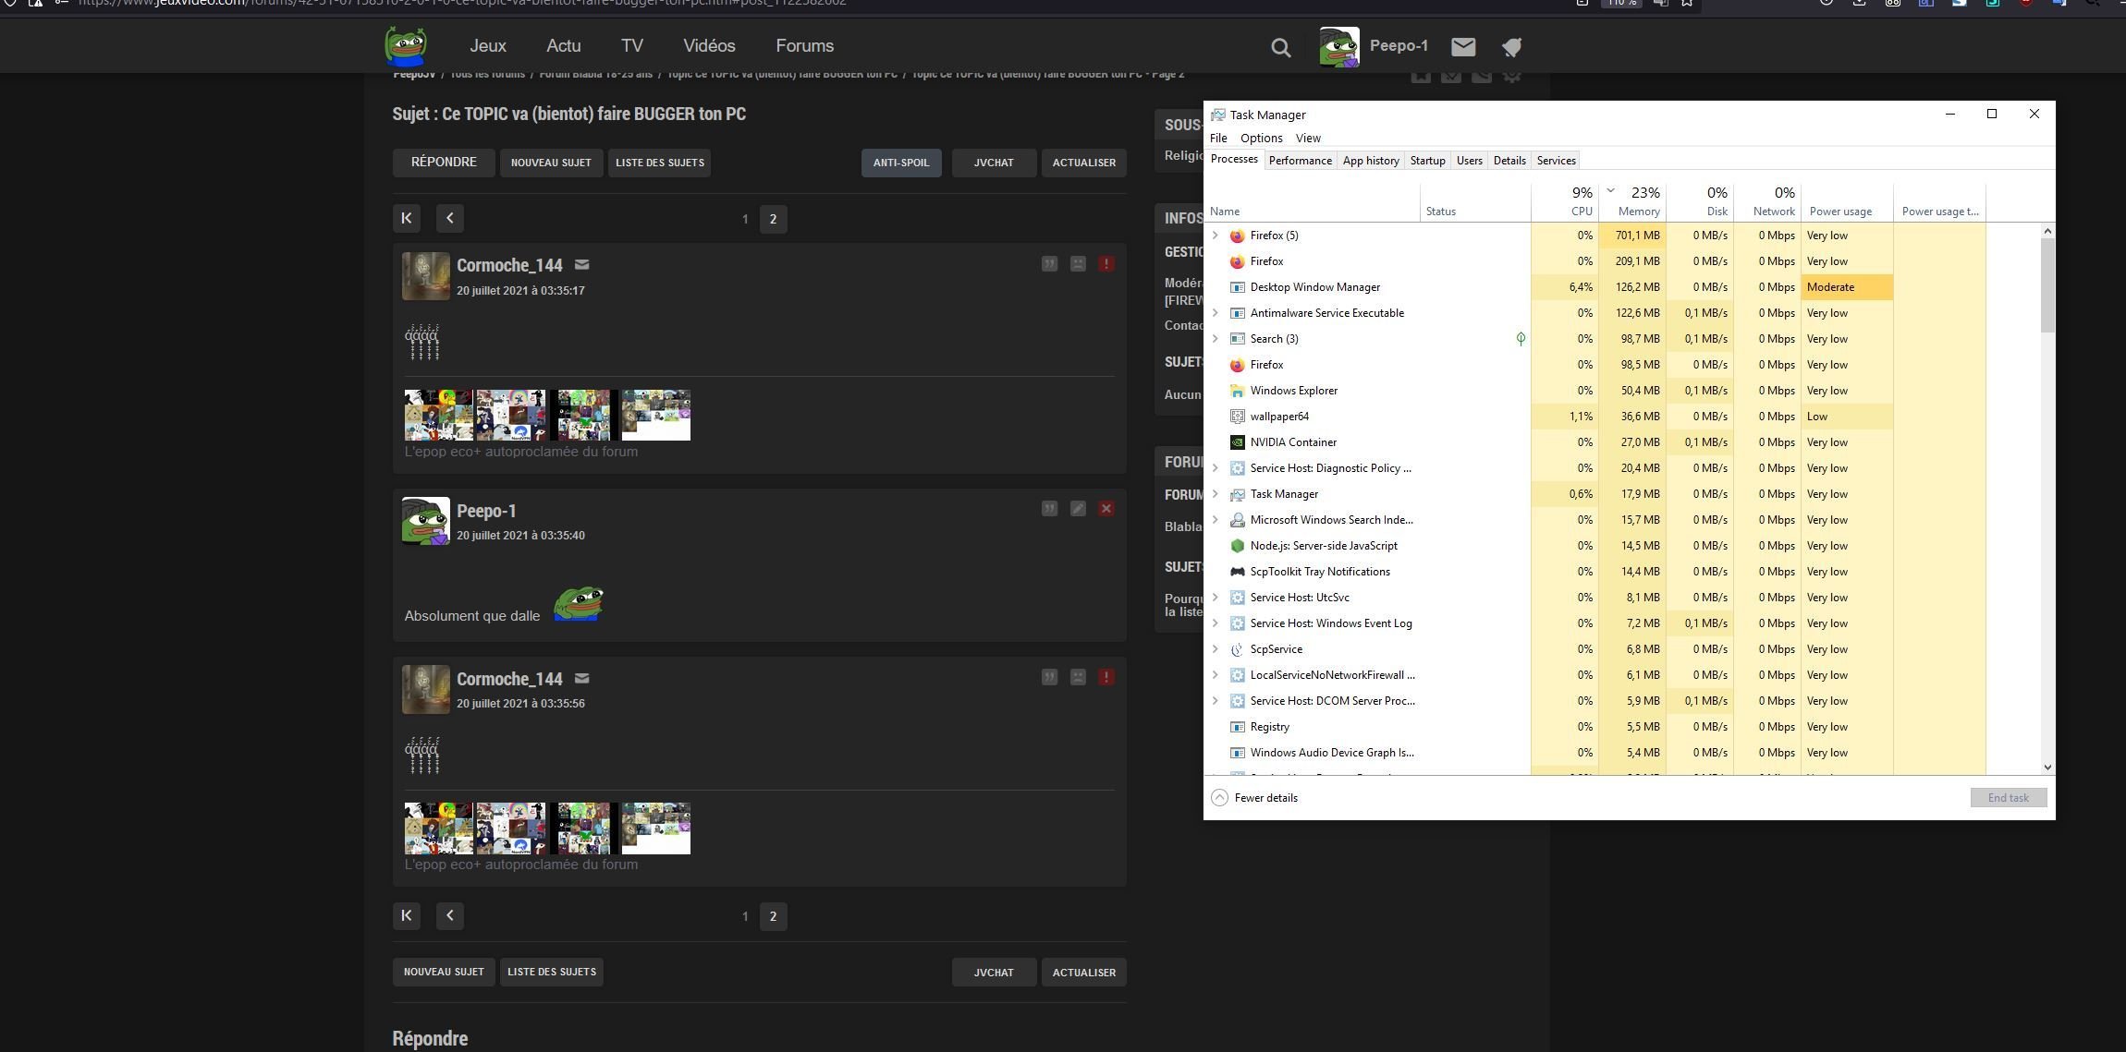This screenshot has width=2126, height=1052.
Task: Edit the Peepo-1 post with pencil icon
Action: click(1078, 509)
